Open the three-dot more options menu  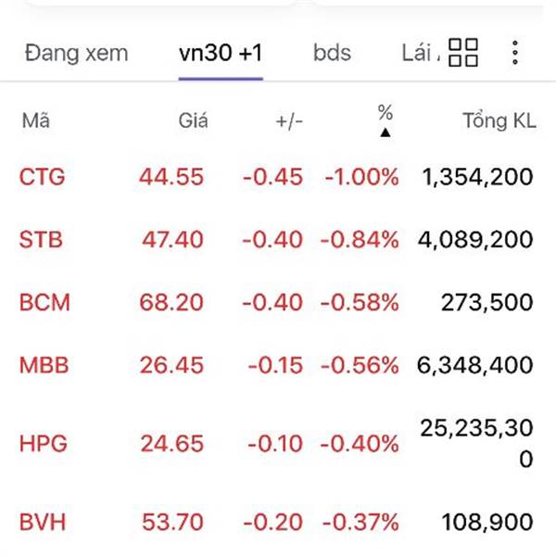515,53
